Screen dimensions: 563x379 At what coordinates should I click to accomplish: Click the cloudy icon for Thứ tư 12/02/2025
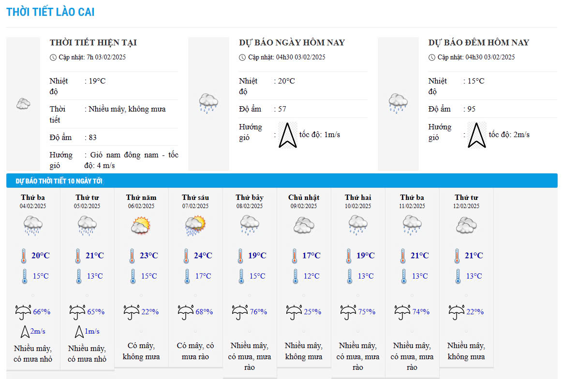click(x=466, y=225)
